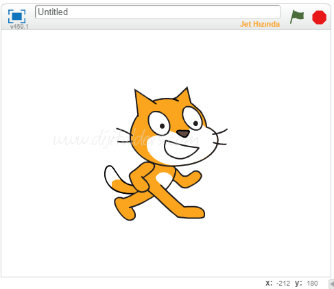Image resolution: width=334 pixels, height=289 pixels.
Task: Collapse the panel using the bottom-right arrow
Action: coord(331,284)
